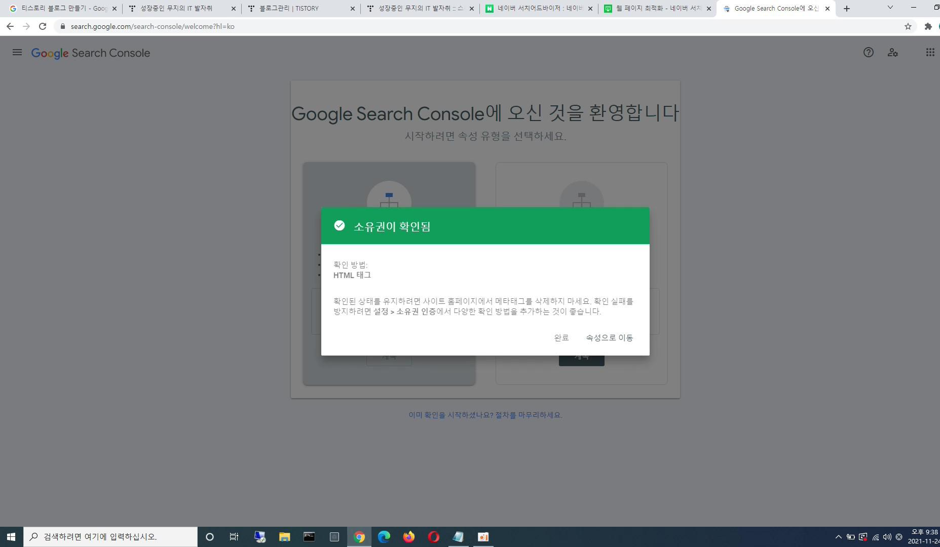
Task: Switch to the first '성장중인 무지의 IT 발자취' tab
Action: tap(181, 9)
